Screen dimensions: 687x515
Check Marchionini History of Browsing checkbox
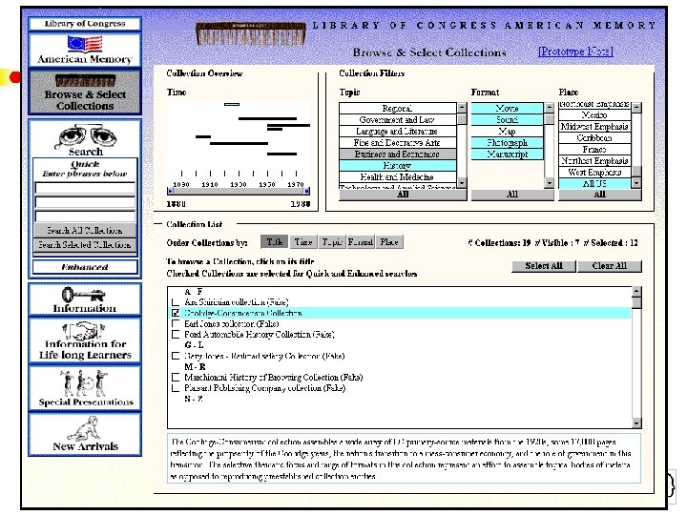click(176, 377)
